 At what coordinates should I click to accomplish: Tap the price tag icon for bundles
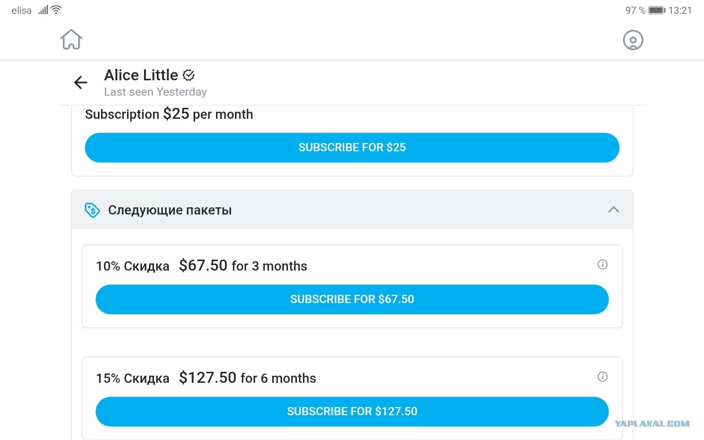[92, 210]
